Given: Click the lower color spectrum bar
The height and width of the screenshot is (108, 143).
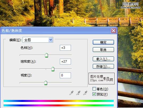Looking at the screenshot, I should coord(58,105).
